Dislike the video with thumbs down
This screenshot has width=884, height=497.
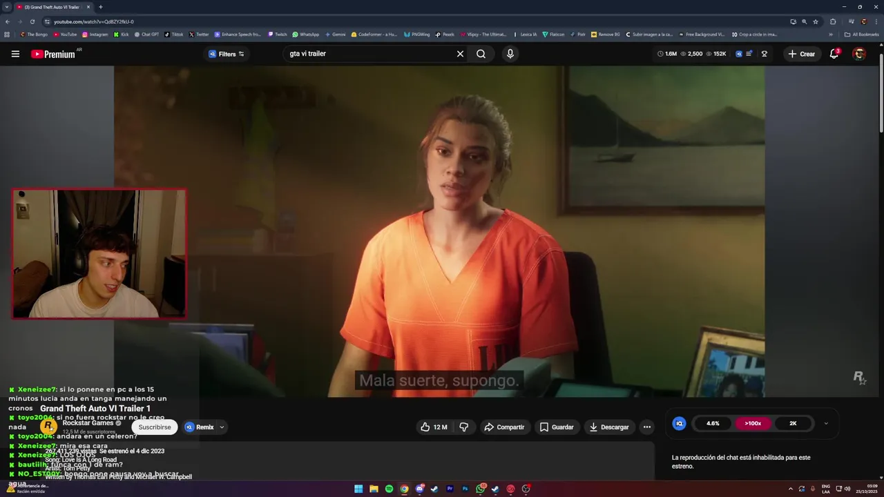pyautogui.click(x=464, y=427)
